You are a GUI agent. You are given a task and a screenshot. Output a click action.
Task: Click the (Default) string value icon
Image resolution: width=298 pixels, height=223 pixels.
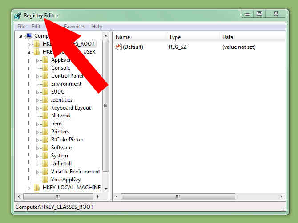118,47
